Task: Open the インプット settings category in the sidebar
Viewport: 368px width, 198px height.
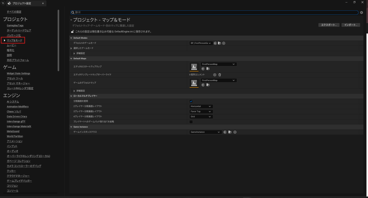Action: (x=12, y=146)
